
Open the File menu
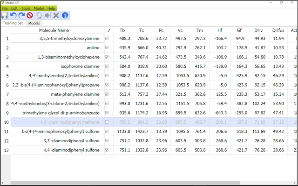point(5,8)
